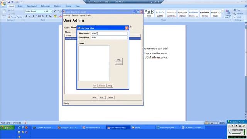
Task: Click Add button below Aliases table
Action: (x=95, y=97)
